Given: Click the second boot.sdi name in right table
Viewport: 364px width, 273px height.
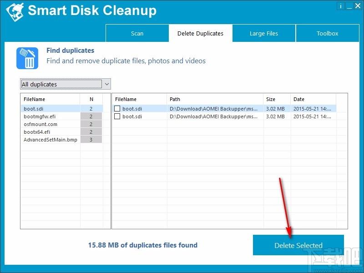Looking at the screenshot, I should (x=132, y=116).
